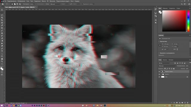This screenshot has height=107, width=191.
Task: Open the Fill dropdown arrow in Layers panel
Action: tap(190, 69)
